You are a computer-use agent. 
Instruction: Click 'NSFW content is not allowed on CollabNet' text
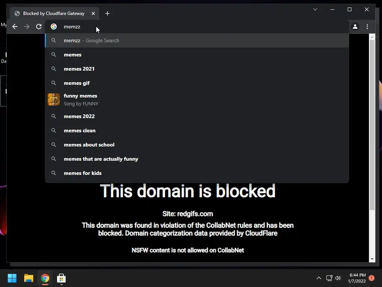click(x=188, y=250)
